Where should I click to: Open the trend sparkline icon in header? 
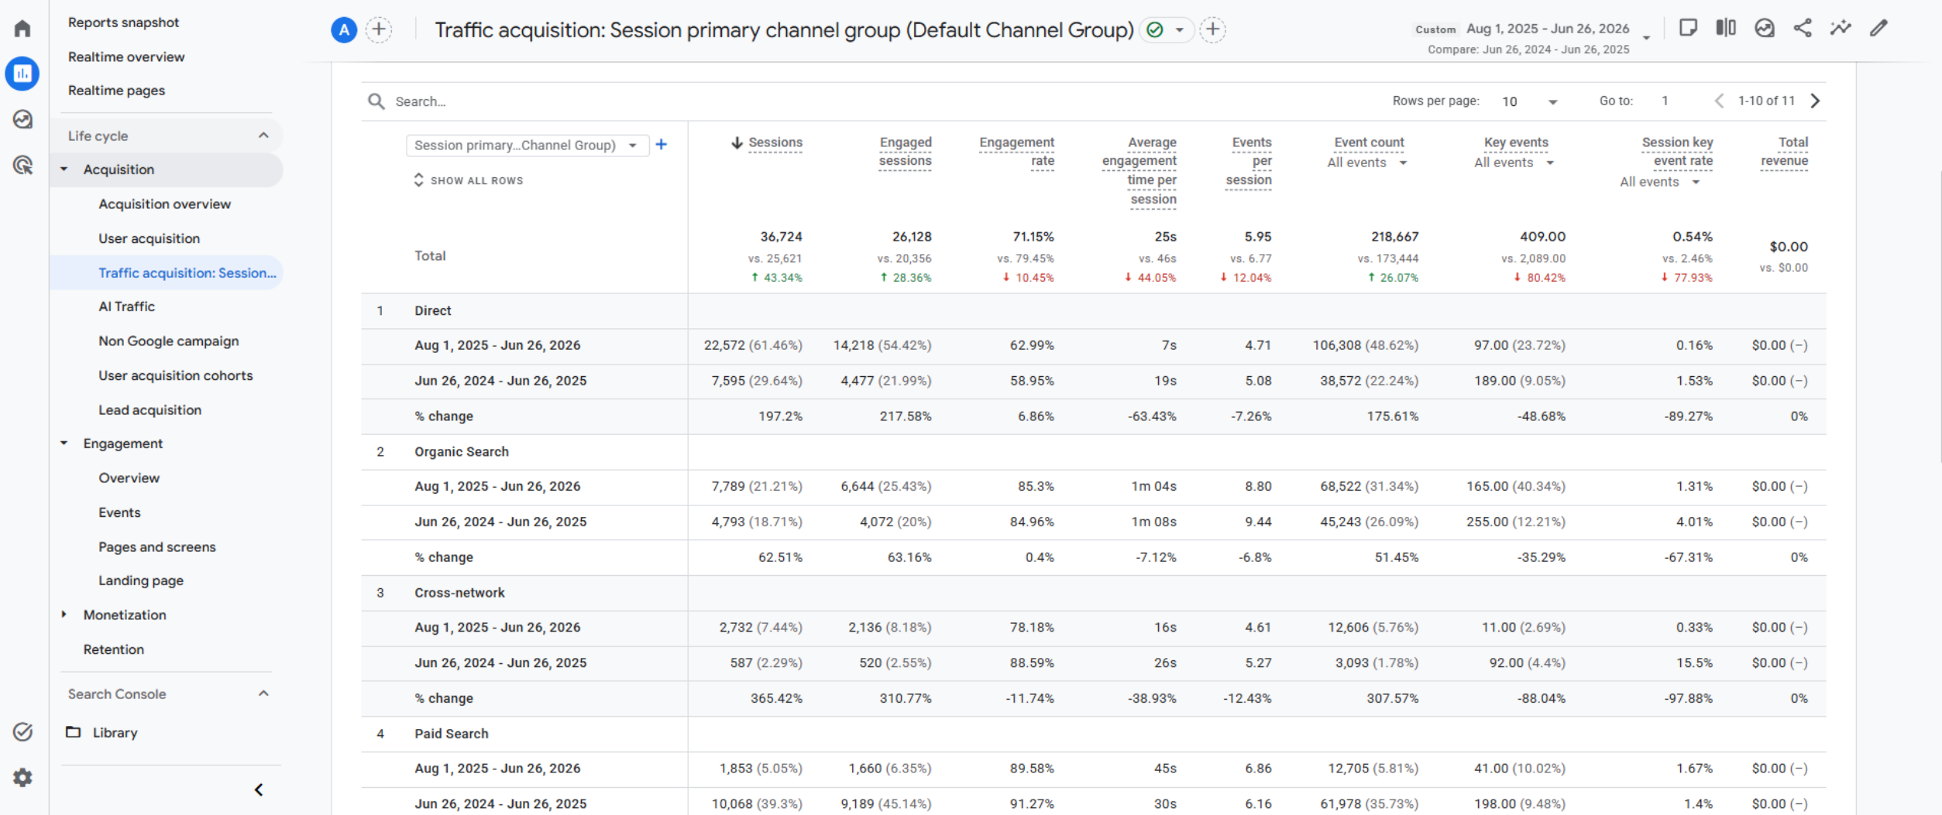[x=1841, y=29]
